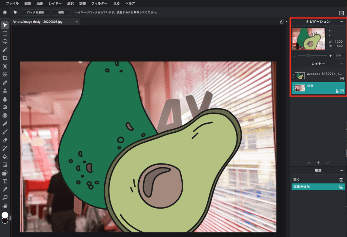The height and width of the screenshot is (237, 347).
Task: Select the Eraser tool
Action: point(4,140)
